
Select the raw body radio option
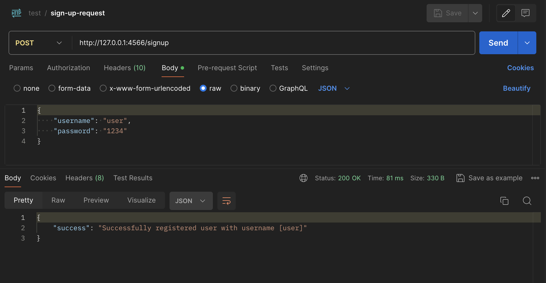pos(203,88)
